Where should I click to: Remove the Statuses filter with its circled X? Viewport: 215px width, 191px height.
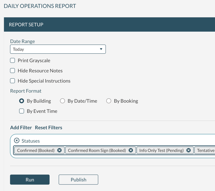point(17,141)
